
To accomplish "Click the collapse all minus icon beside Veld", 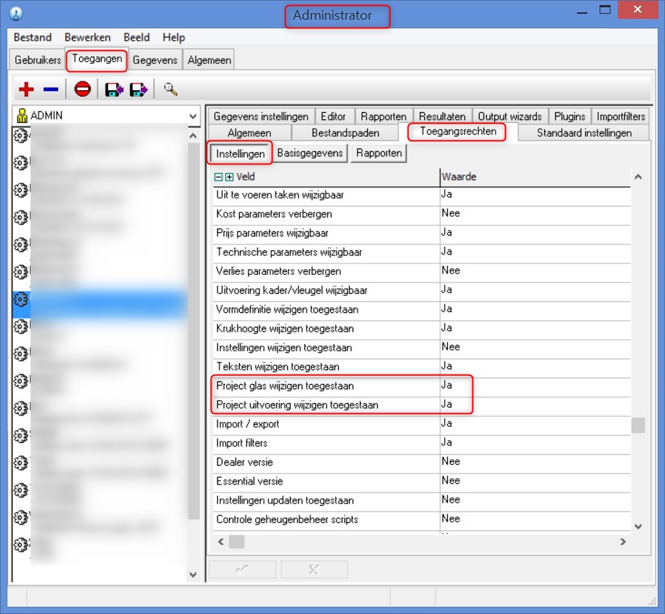I will (219, 177).
